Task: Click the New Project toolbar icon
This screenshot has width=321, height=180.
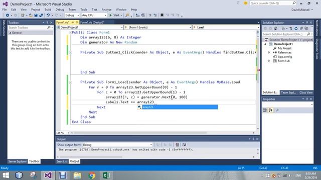Action: pyautogui.click(x=23, y=15)
